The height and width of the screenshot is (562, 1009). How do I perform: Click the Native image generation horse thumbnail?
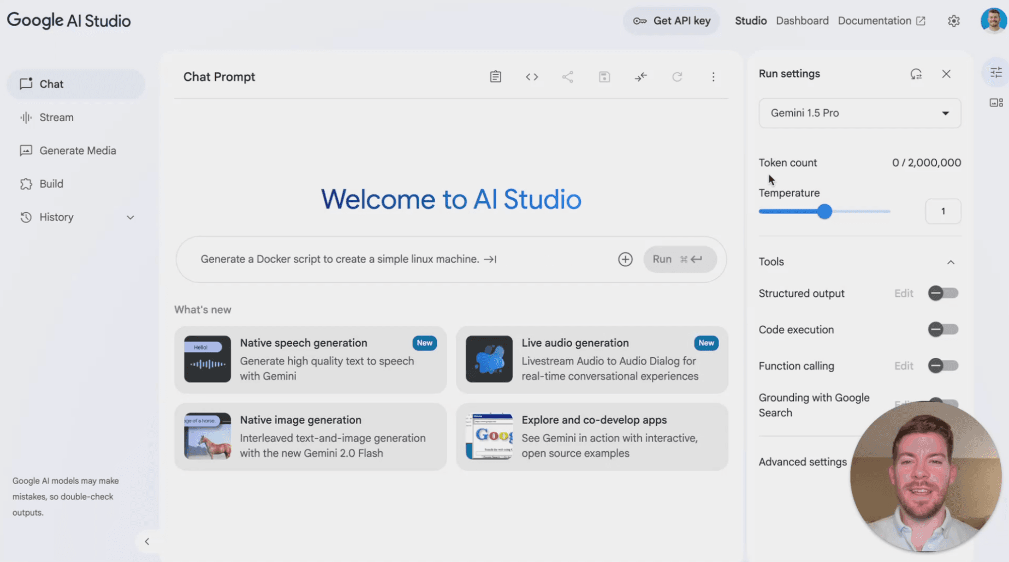(x=207, y=436)
